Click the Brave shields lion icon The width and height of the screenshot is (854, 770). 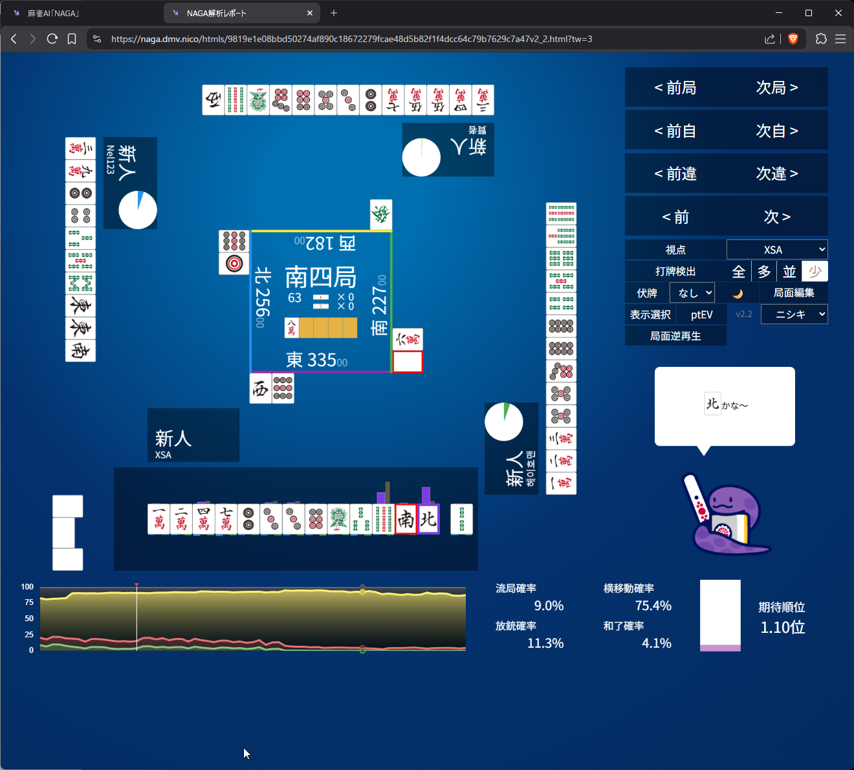tap(793, 39)
